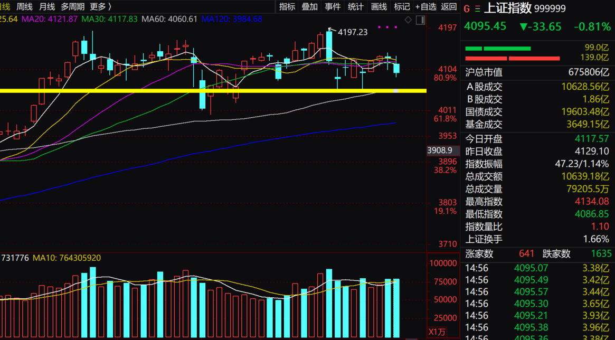
Task: Click the volume MA10: 764305920 label
Action: click(x=67, y=258)
